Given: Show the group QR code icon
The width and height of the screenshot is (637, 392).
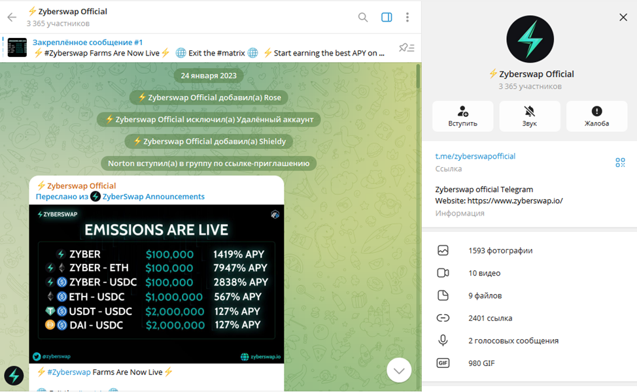Looking at the screenshot, I should (620, 162).
